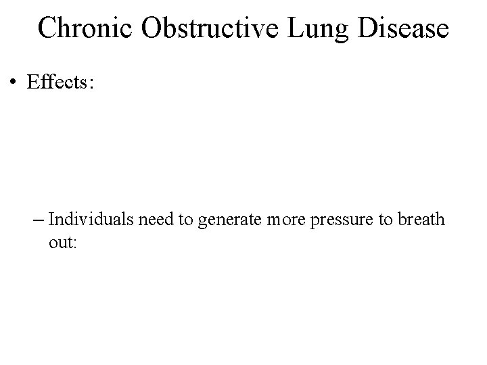Click the word "need" in the sub-bullet
This screenshot has height=365, width=487.
coord(156,219)
